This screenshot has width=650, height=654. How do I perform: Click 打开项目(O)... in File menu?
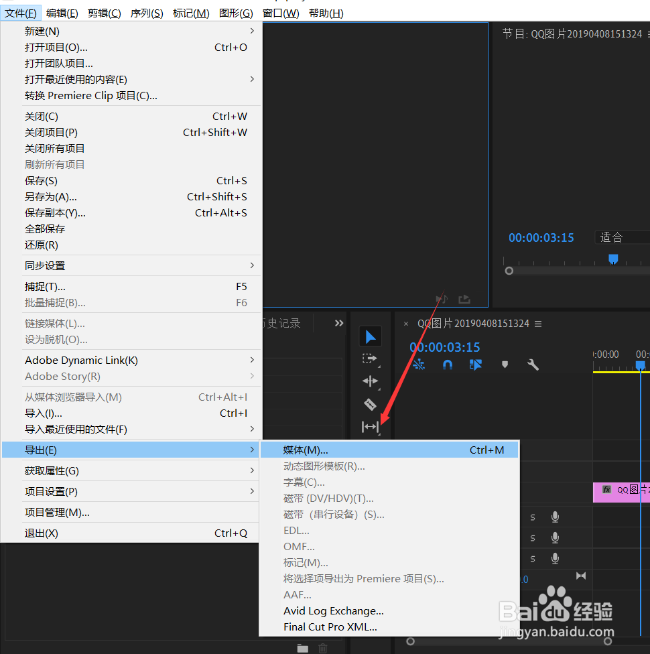click(x=131, y=48)
